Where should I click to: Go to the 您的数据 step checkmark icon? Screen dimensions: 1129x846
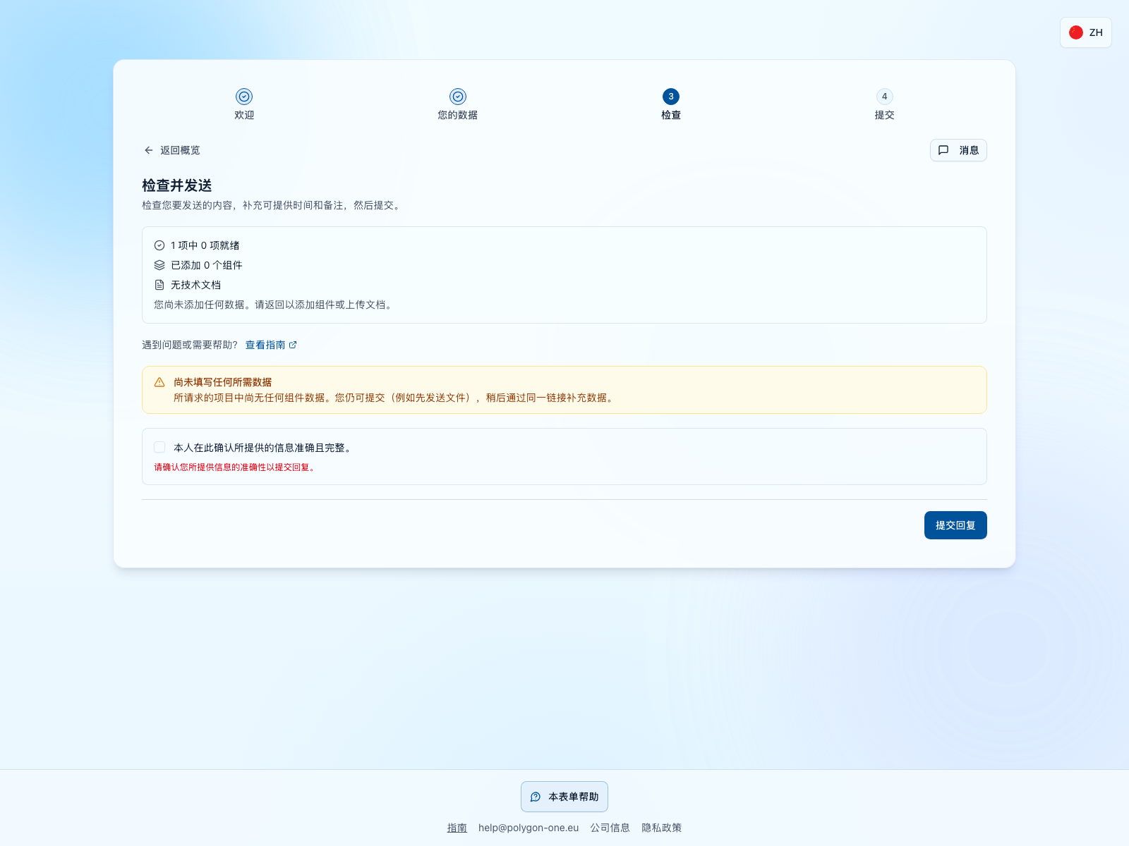458,97
